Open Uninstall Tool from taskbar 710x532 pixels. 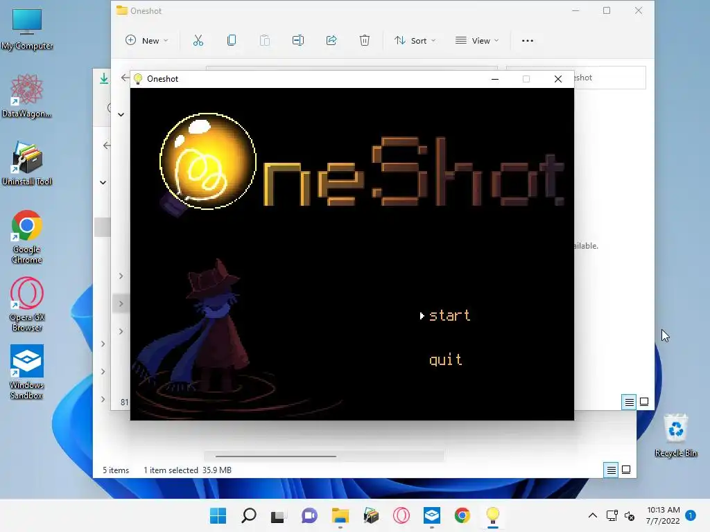pyautogui.click(x=371, y=515)
